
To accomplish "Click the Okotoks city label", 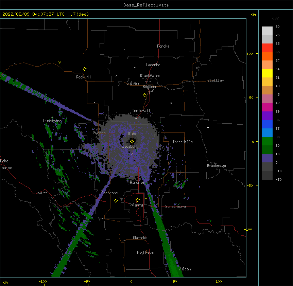I will [x=140, y=238].
